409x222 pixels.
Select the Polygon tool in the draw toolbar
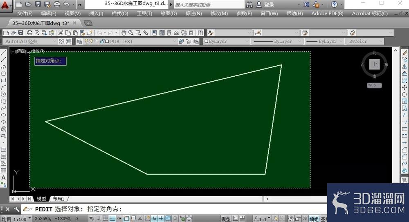(3, 73)
